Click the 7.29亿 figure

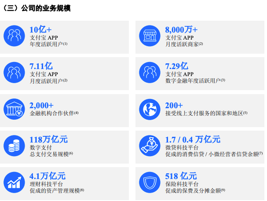click(x=177, y=66)
